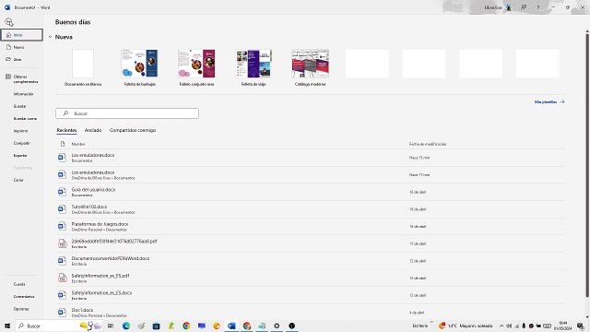This screenshot has width=590, height=332.
Task: Open Settings gear icon on taskbar
Action: point(277,326)
